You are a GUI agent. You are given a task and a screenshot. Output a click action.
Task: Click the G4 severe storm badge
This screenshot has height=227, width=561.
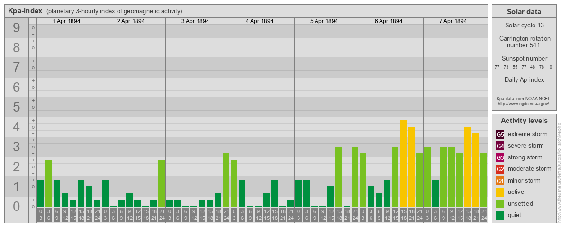coord(500,146)
